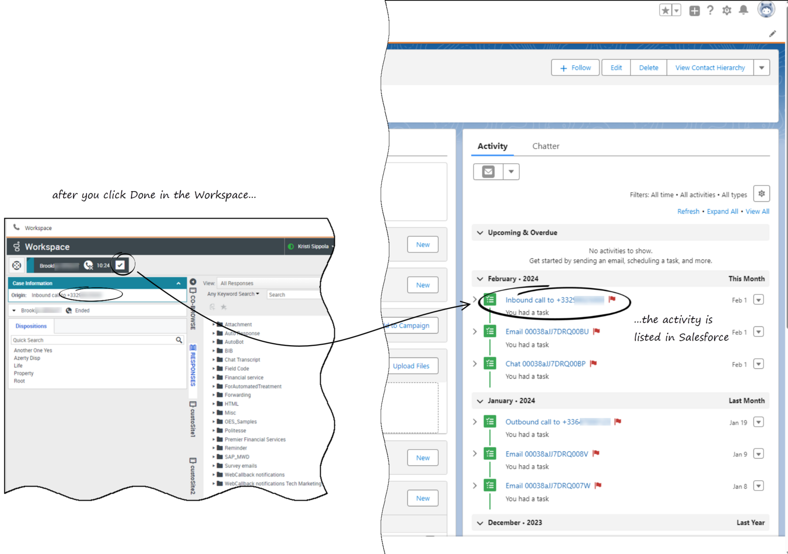Switch to the Chatter tab
This screenshot has height=554, width=788.
(546, 146)
